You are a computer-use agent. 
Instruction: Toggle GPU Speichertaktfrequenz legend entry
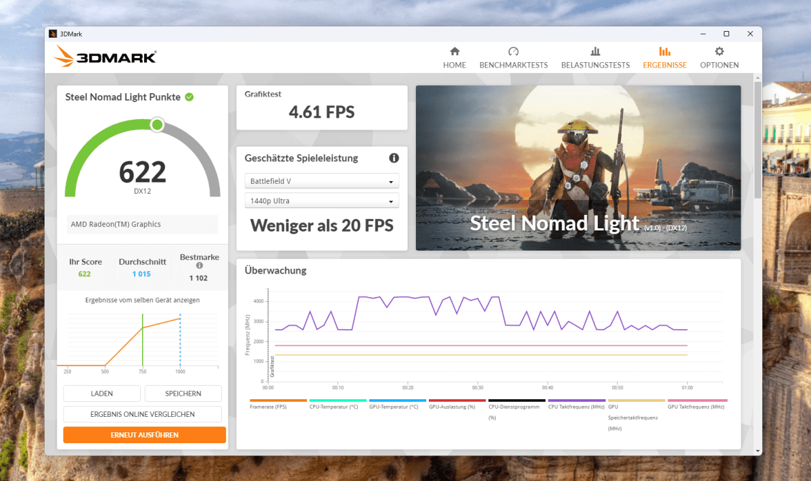[636, 415]
